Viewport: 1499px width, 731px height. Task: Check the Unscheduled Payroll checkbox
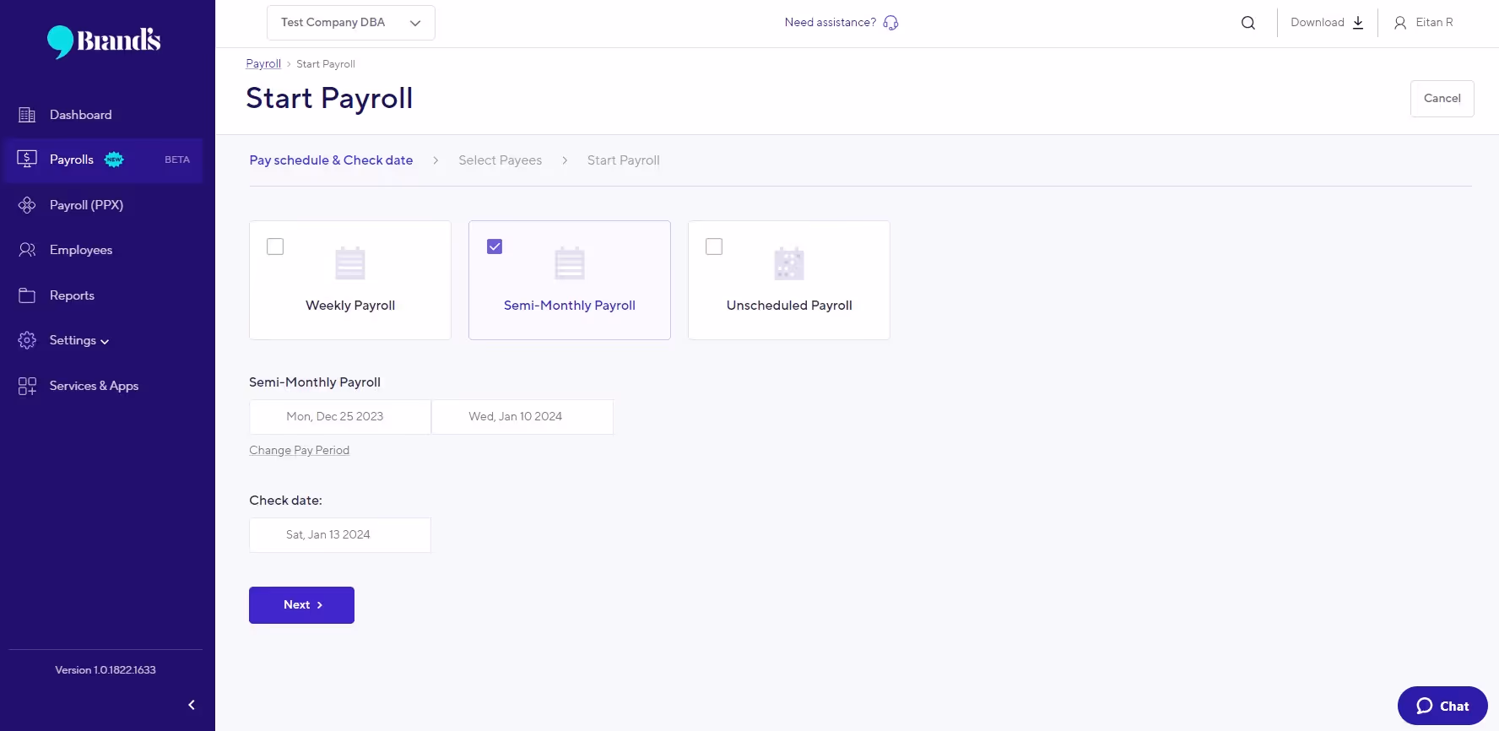(x=714, y=246)
